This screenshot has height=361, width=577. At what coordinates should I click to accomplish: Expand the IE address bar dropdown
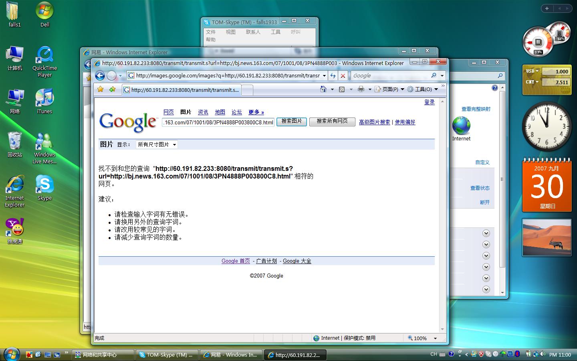[324, 75]
